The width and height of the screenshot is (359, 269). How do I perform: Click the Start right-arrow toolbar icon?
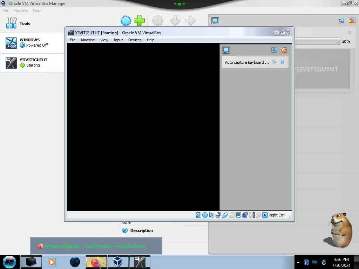pos(190,21)
